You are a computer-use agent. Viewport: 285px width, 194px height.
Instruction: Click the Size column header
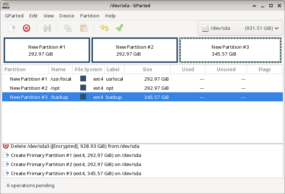[147, 69]
